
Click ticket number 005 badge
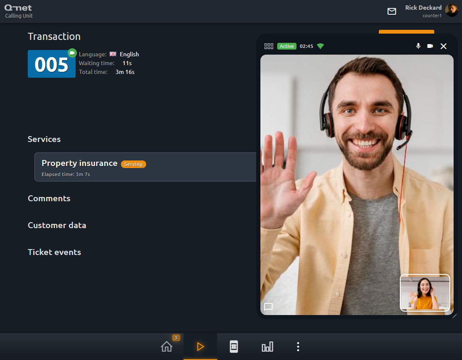52,64
